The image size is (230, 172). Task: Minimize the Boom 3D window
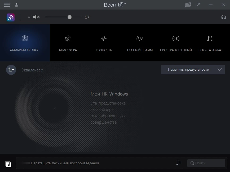tap(211, 5)
